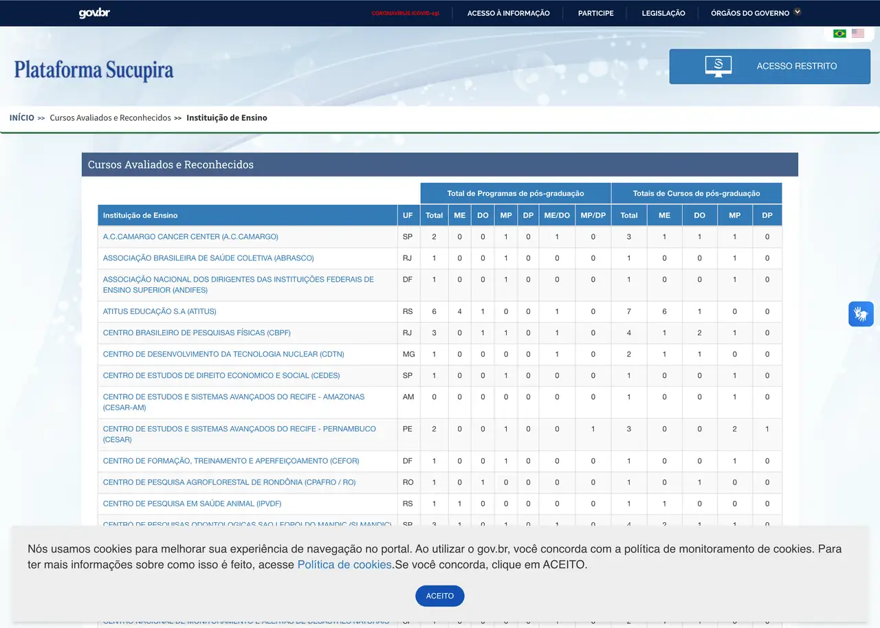Open A.C.Camargo Cancer Center institution link
This screenshot has width=880, height=628.
[190, 236]
